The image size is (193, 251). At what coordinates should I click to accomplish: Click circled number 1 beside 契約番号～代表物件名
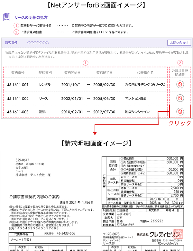pyautogui.click(x=16, y=25)
